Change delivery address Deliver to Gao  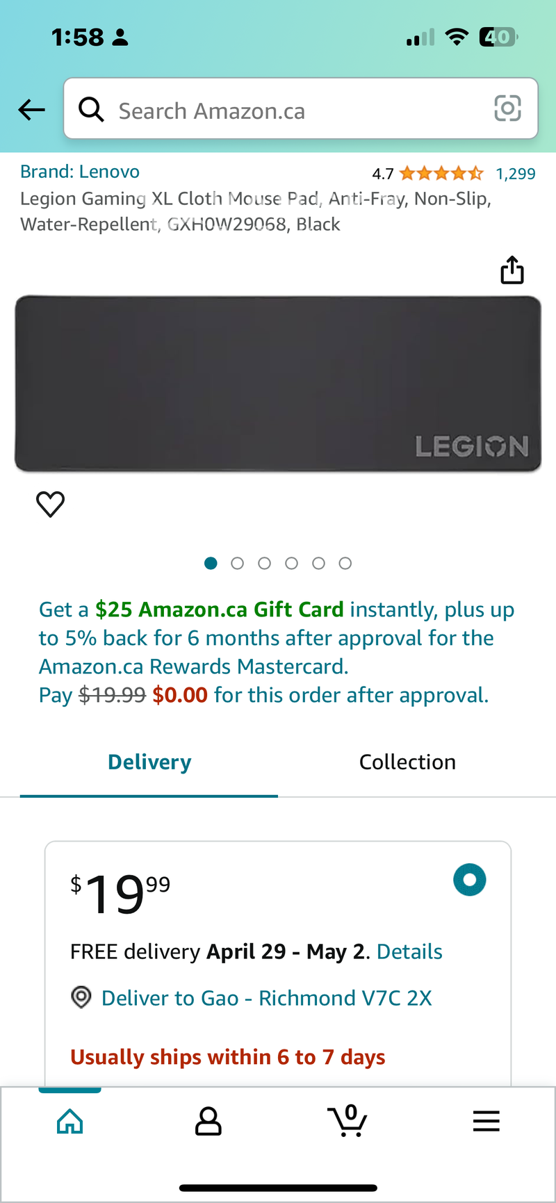tap(266, 998)
